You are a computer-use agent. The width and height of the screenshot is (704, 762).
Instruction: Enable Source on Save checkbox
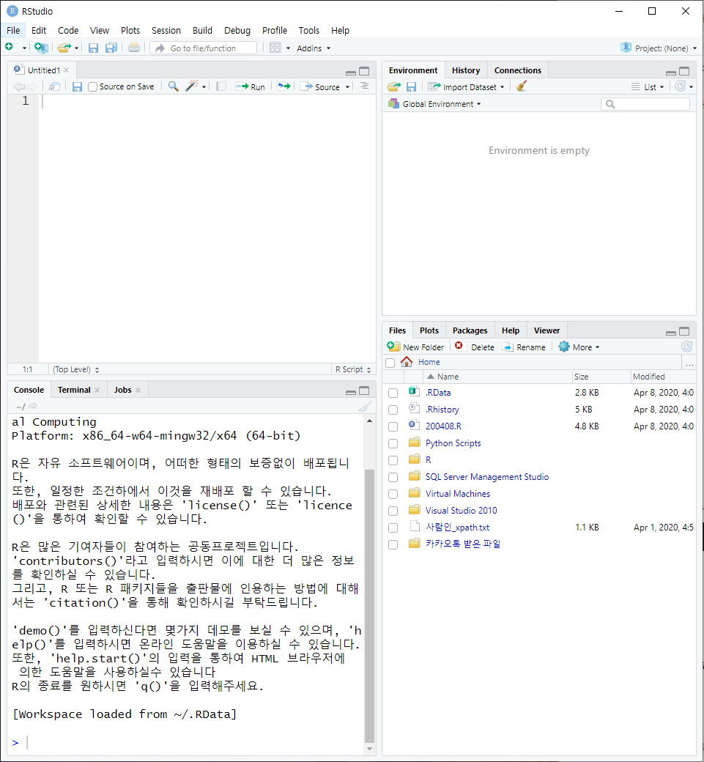92,87
